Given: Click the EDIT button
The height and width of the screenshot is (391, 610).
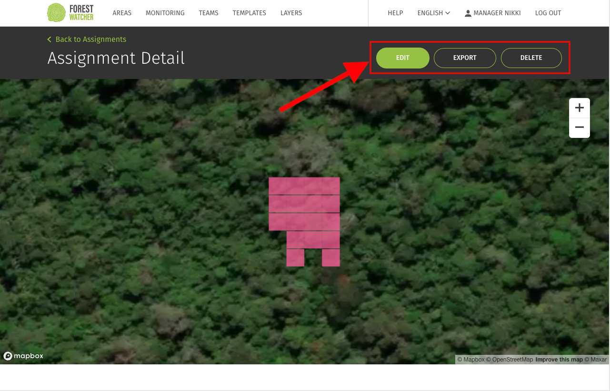Looking at the screenshot, I should tap(402, 58).
